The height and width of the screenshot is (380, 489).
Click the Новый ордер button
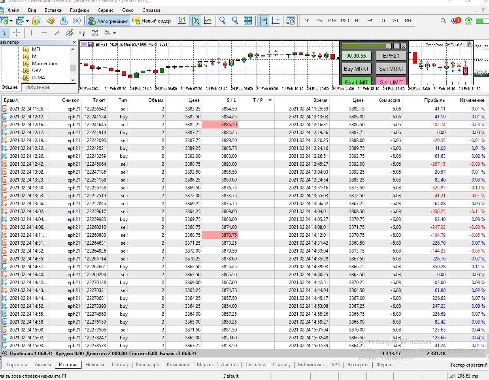(152, 21)
